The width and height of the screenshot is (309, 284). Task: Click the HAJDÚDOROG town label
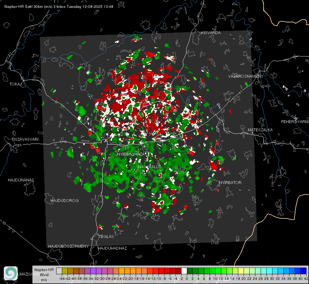[x=64, y=200]
